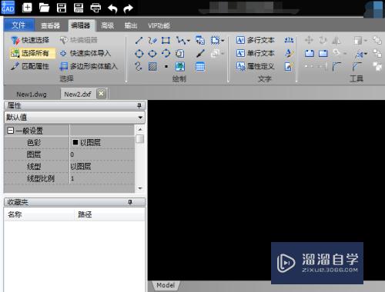This screenshot has height=292, width=385.
Task: Insert a raster image with picture icon
Action: (180, 67)
